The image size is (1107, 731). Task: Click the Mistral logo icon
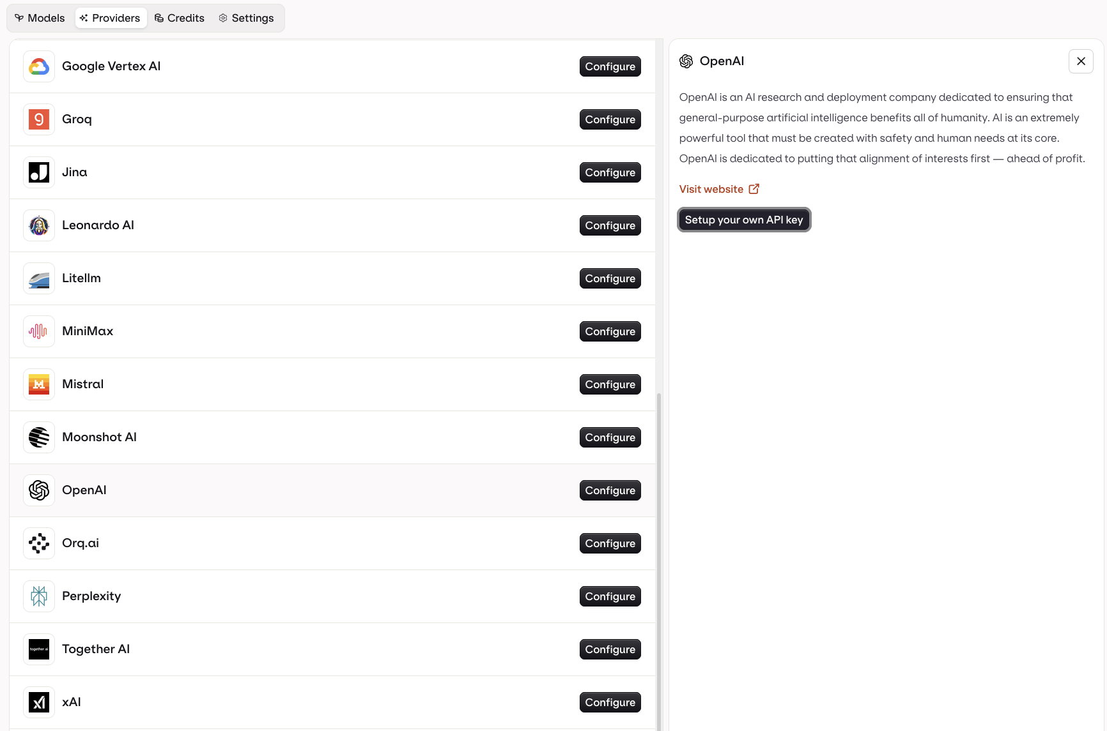click(x=39, y=384)
